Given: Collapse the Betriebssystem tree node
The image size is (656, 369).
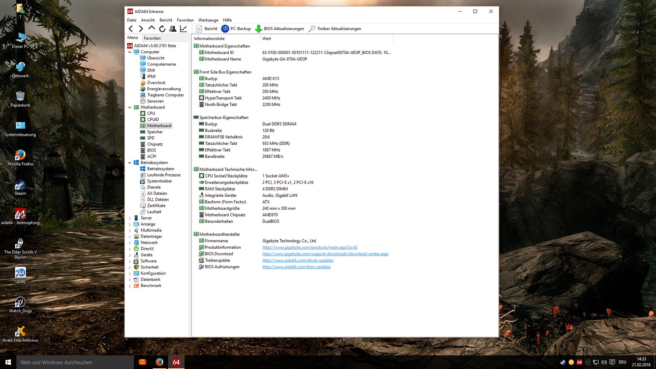Looking at the screenshot, I should click(130, 163).
